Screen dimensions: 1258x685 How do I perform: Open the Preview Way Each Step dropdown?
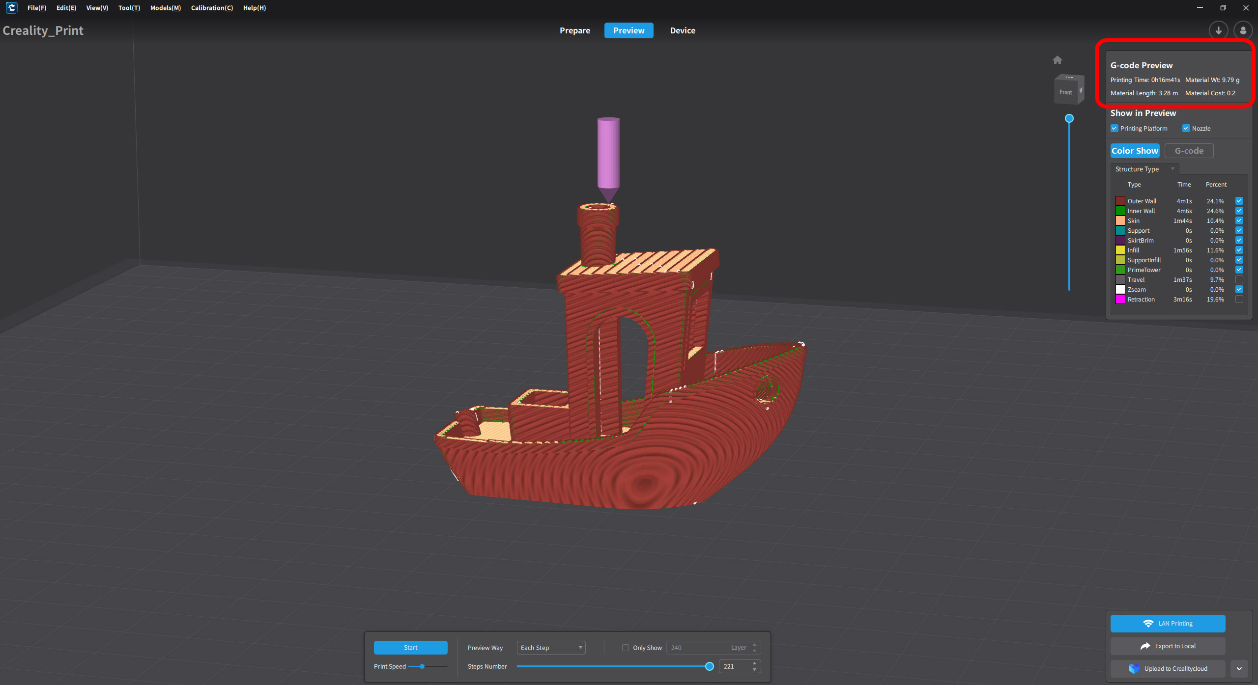coord(551,648)
